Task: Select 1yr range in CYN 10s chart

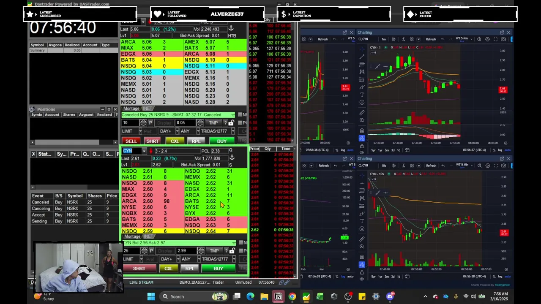Action: [380, 277]
